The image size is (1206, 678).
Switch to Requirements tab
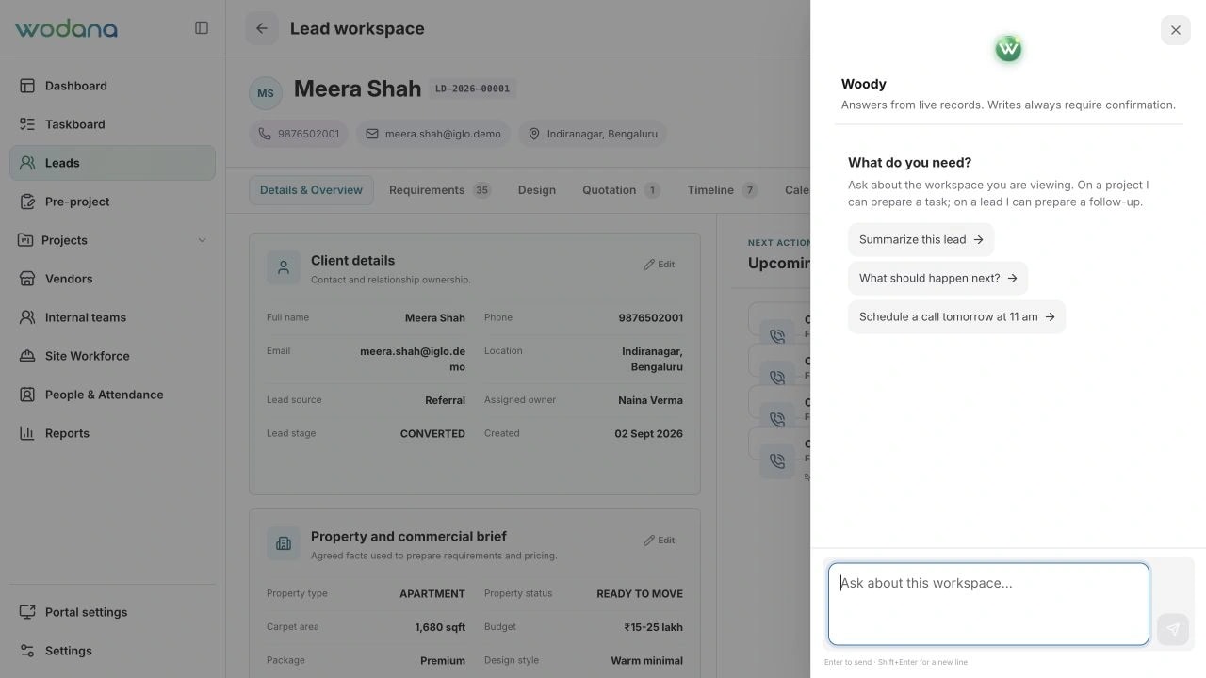pos(440,190)
